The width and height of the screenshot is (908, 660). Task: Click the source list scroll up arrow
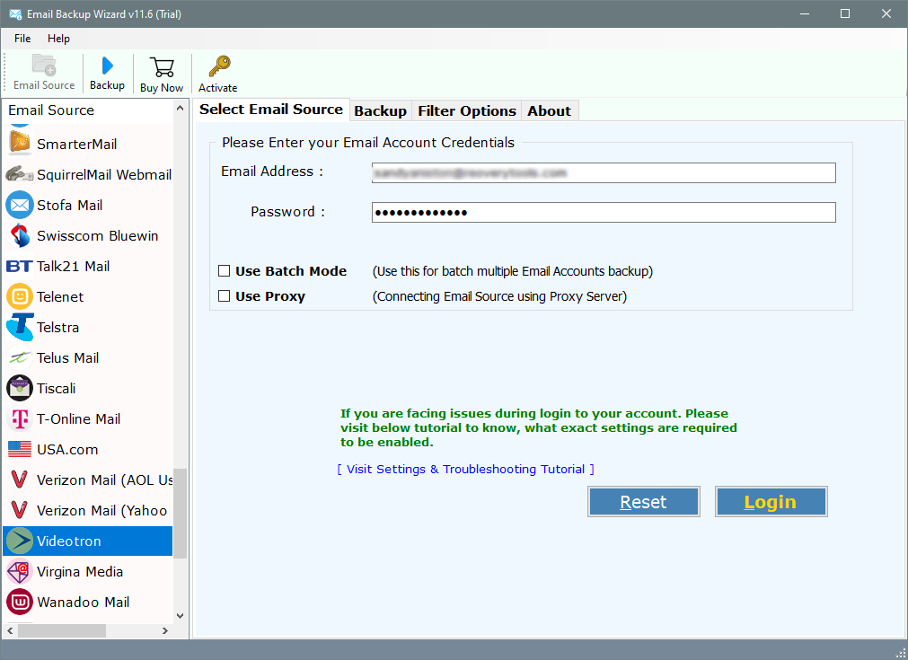point(181,109)
